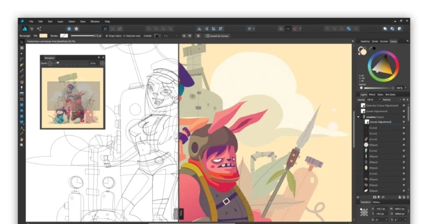This screenshot has height=224, width=428.
Task: Pick the colour picker eyedropper icon
Action: [370, 48]
